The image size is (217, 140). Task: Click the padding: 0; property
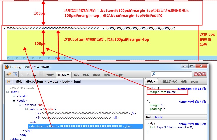(157, 109)
